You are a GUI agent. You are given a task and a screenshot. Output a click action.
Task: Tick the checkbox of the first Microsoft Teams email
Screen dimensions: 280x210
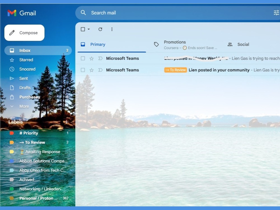click(x=83, y=59)
